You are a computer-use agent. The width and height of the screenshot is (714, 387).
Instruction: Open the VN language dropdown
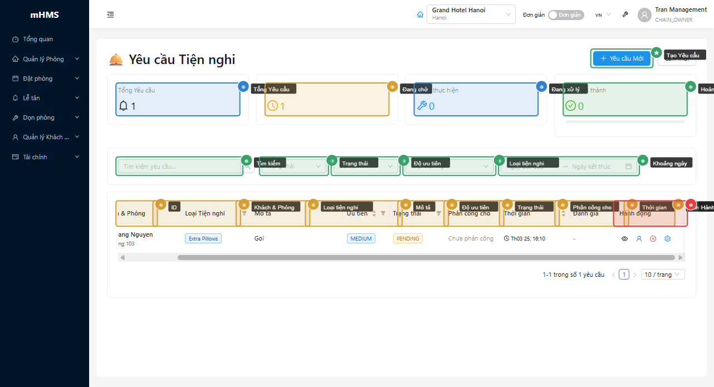(603, 15)
